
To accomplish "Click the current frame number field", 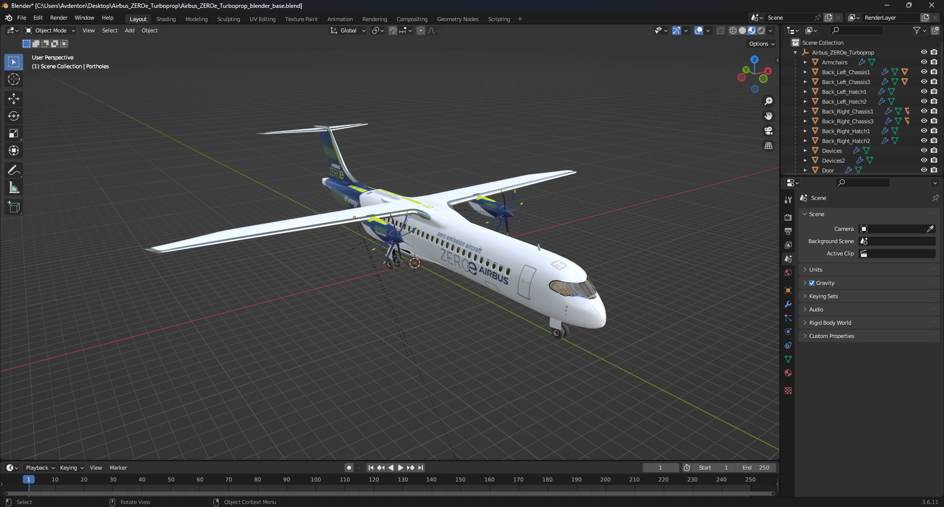I will 660,468.
